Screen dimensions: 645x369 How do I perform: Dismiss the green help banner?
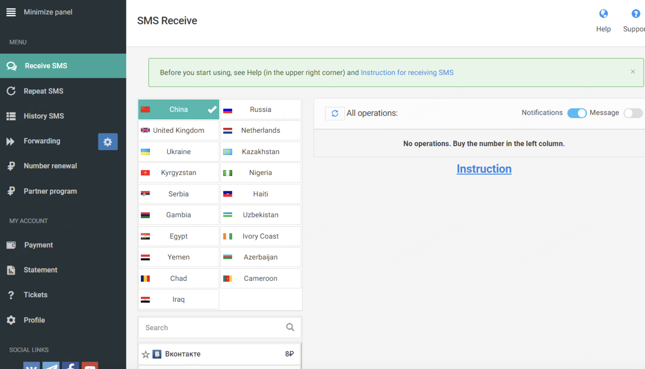tap(633, 72)
